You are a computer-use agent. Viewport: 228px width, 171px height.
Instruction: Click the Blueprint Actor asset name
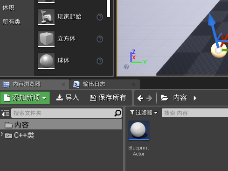coord(138,151)
